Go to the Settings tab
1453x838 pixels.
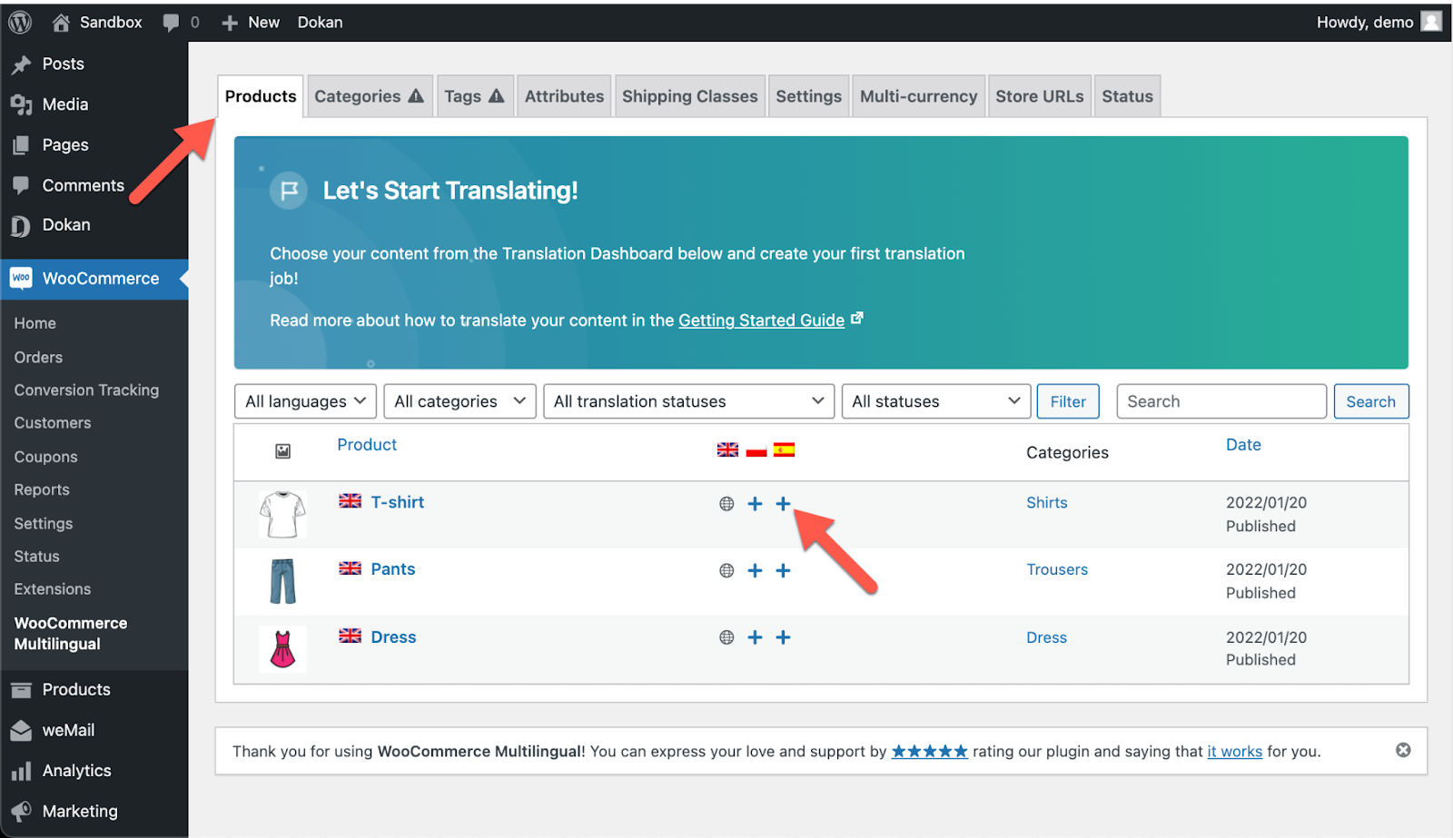pyautogui.click(x=808, y=96)
